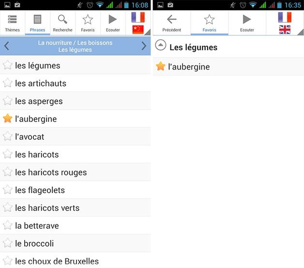Star 'les haricots verts' as favorite
This screenshot has width=304, height=268.
tap(8, 208)
